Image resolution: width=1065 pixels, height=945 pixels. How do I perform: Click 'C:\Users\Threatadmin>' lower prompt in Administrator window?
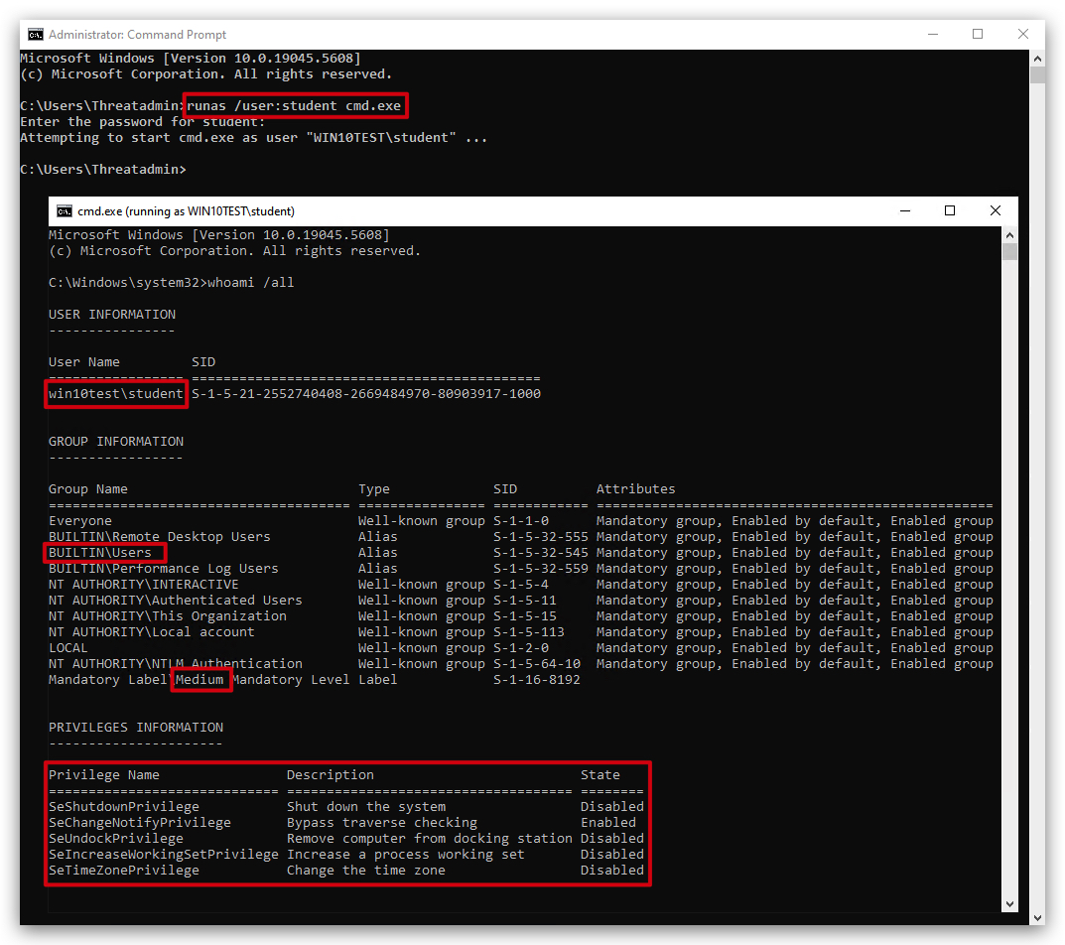click(103, 169)
